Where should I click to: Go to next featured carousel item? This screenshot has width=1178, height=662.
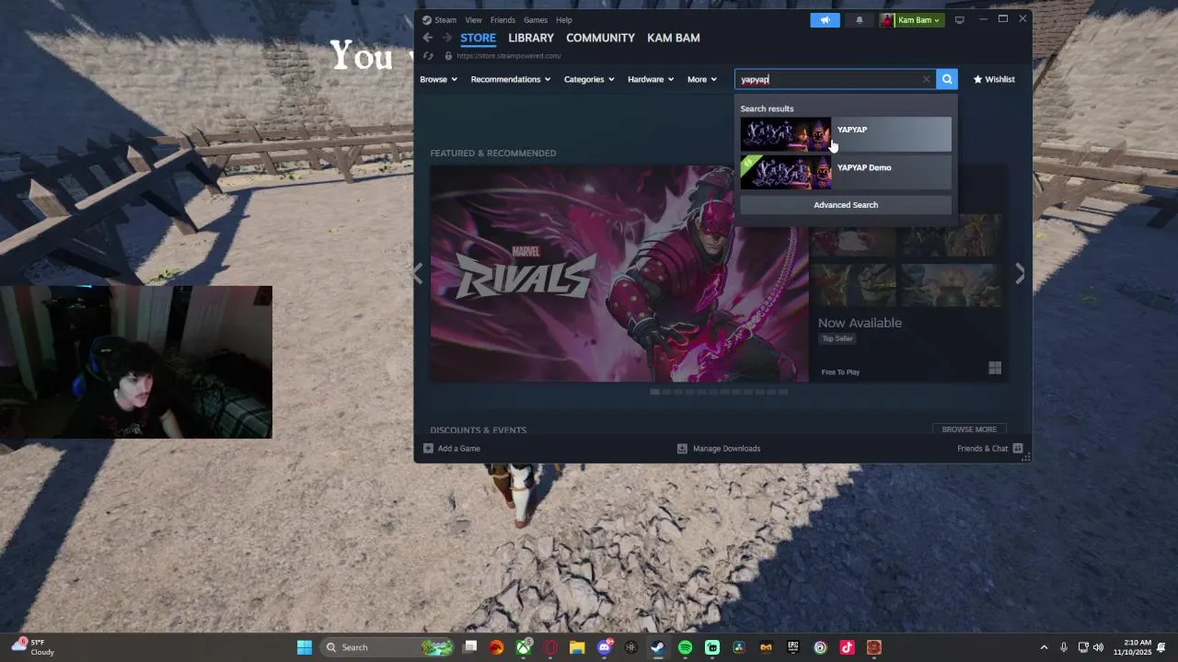(x=1020, y=274)
